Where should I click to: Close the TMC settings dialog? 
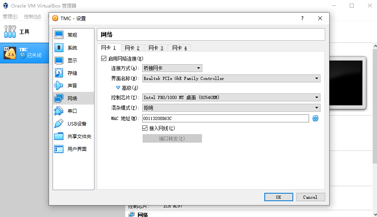pyautogui.click(x=320, y=18)
